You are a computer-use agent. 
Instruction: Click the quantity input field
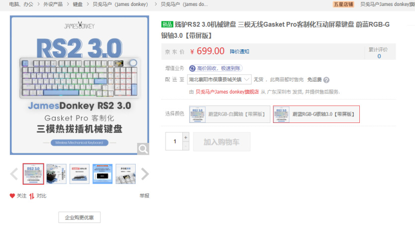tap(174, 141)
